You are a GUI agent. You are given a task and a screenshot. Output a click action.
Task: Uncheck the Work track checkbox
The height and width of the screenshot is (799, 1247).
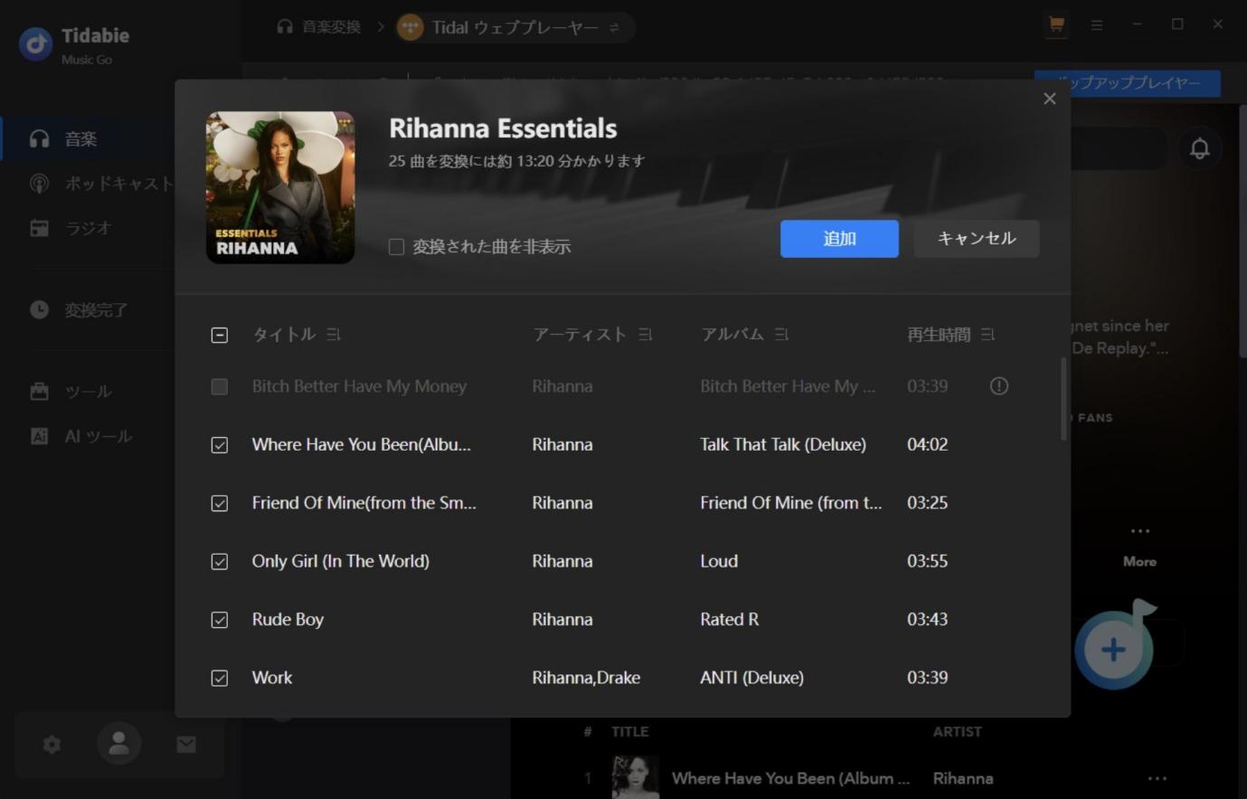(x=219, y=678)
